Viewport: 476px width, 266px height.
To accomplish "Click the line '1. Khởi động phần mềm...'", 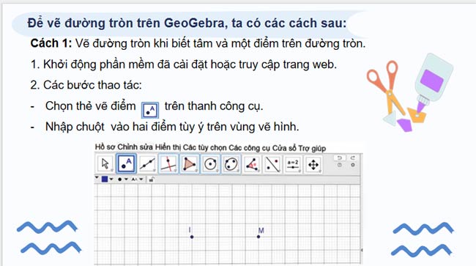I will point(184,64).
